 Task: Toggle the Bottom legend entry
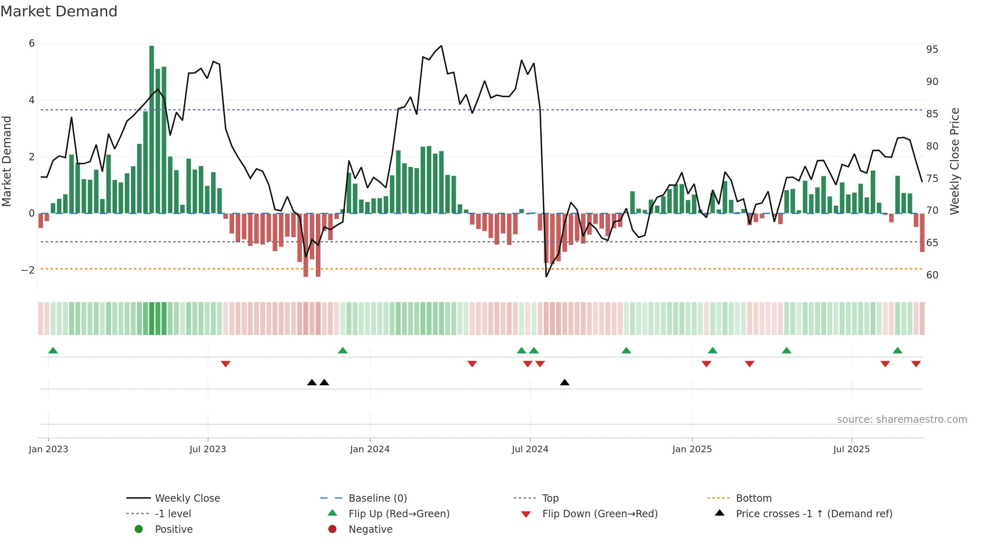click(739, 498)
